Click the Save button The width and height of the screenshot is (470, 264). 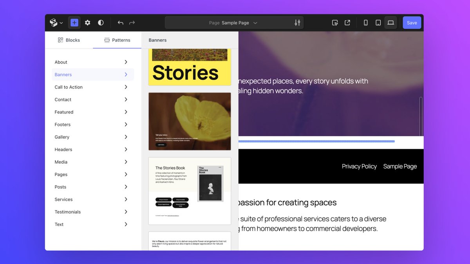tap(412, 22)
